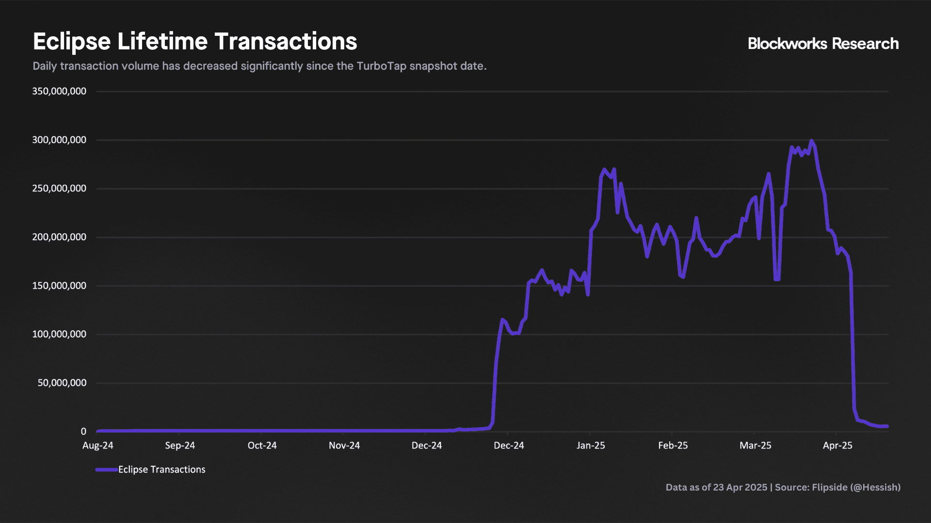Screen dimensions: 931x523
Task: Click the 150,000,000 y-axis label
Action: click(x=59, y=286)
